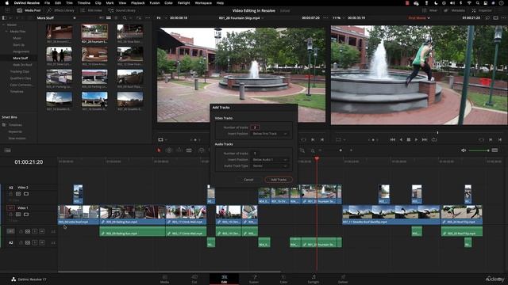Toggle the Video 1 track lock

(x=10, y=215)
